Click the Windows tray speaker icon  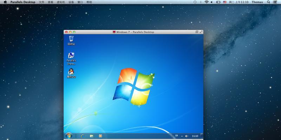(x=187, y=136)
